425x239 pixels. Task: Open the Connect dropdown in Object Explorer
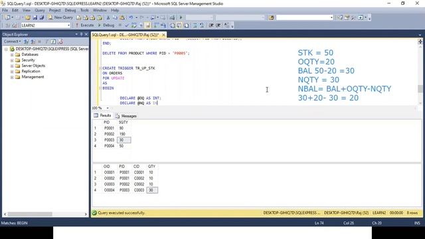(13, 41)
